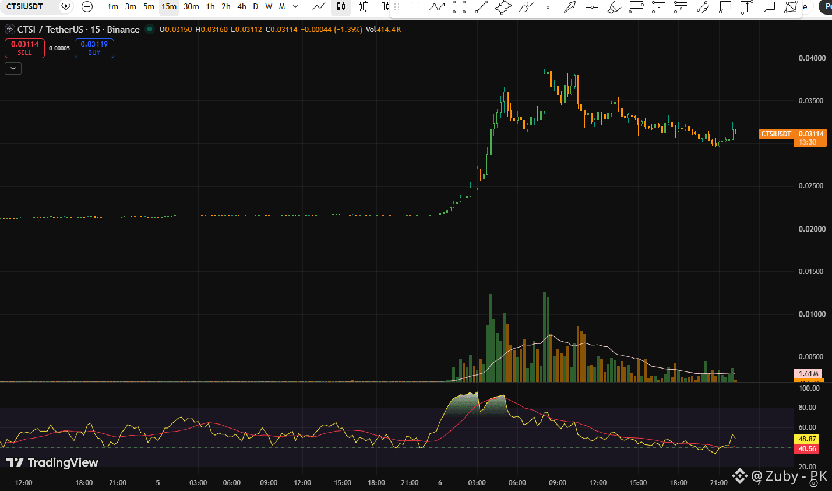Set timeframe to M (monthly)

(282, 7)
